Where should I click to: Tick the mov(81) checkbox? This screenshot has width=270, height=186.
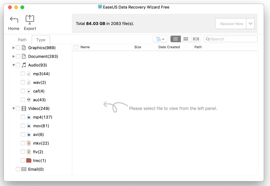23,126
